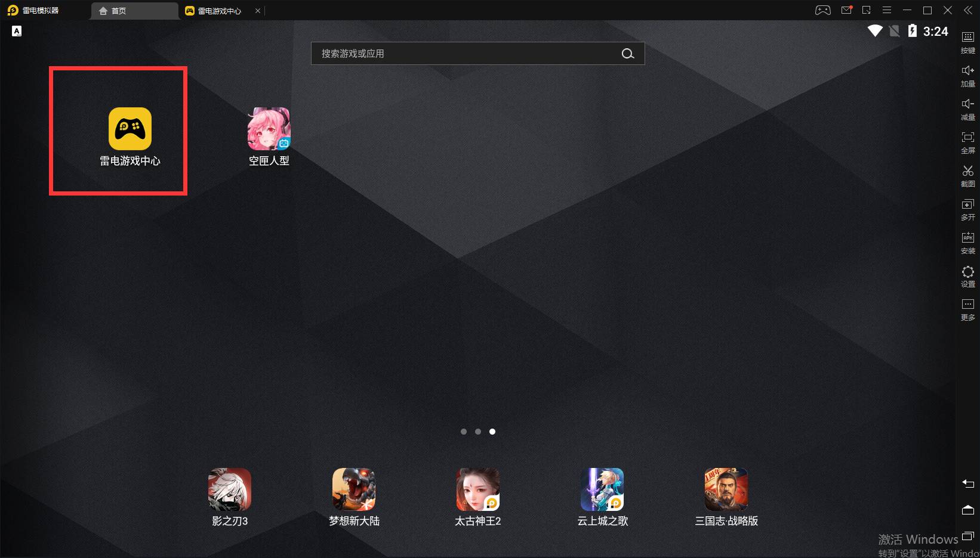The height and width of the screenshot is (558, 980).
Task: Click the Android back arrow icon
Action: click(x=968, y=483)
